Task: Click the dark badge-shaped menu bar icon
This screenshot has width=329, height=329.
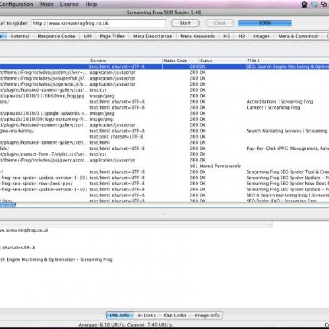Action: [x=304, y=4]
